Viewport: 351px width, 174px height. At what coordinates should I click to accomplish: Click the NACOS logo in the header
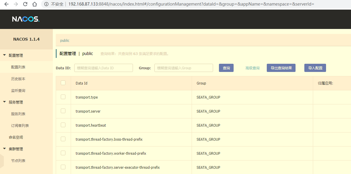pos(26,19)
